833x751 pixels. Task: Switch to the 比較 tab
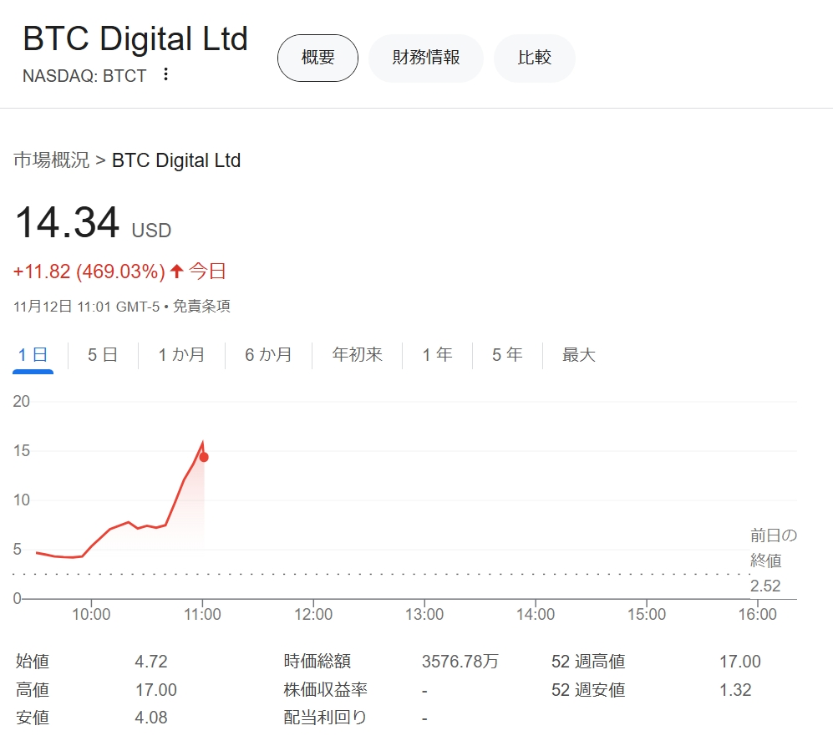(x=534, y=58)
